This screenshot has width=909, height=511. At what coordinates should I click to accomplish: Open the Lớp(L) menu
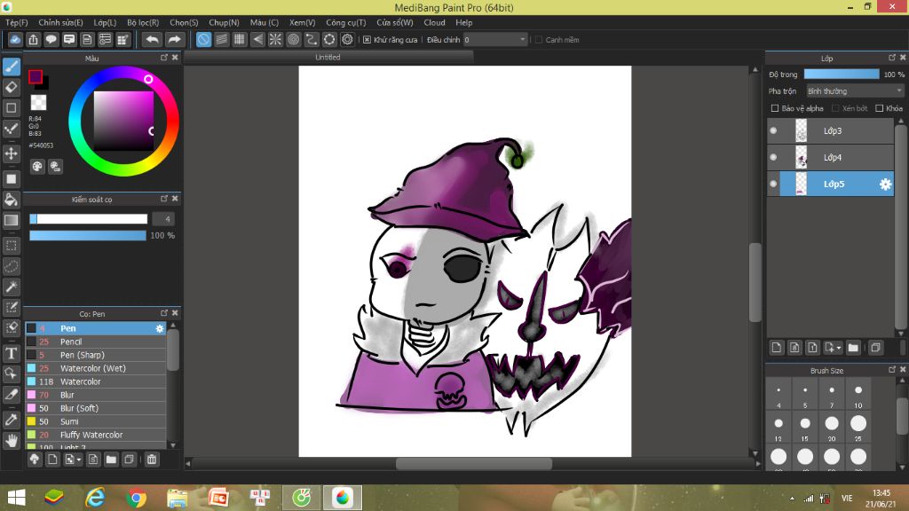click(105, 22)
